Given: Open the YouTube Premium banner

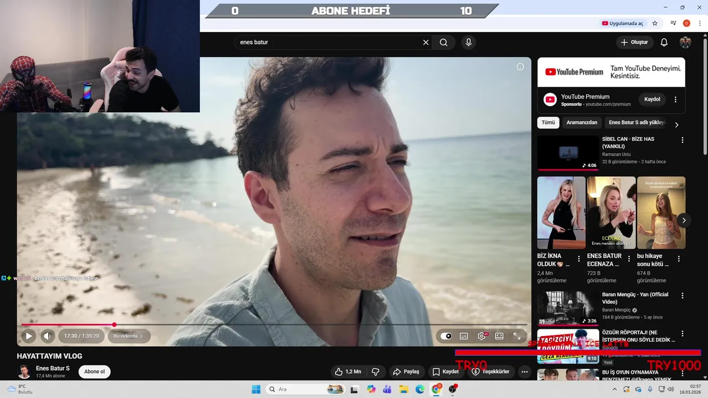Looking at the screenshot, I should pos(611,72).
